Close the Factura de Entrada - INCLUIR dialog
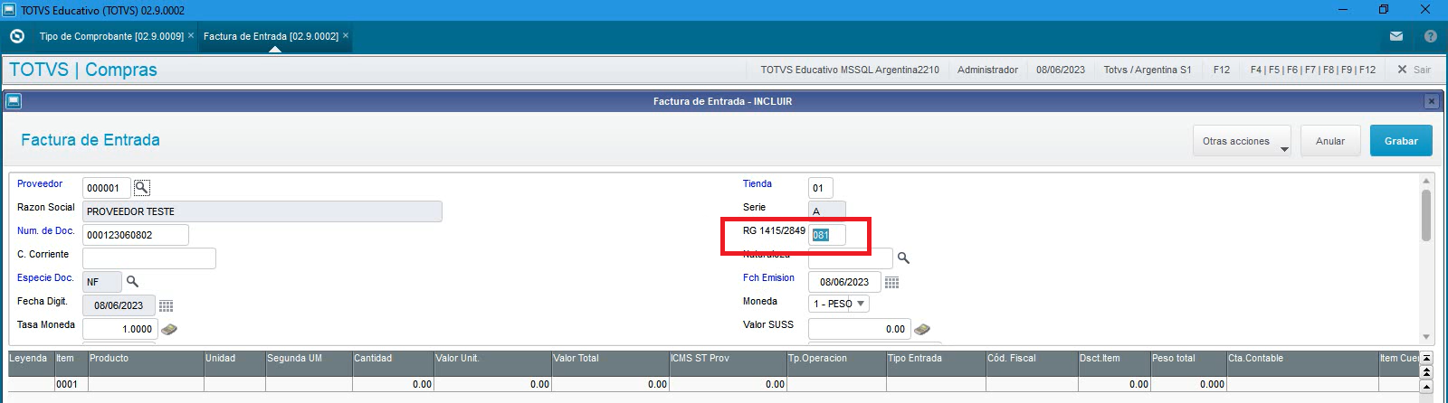The height and width of the screenshot is (403, 1448). pyautogui.click(x=1432, y=101)
